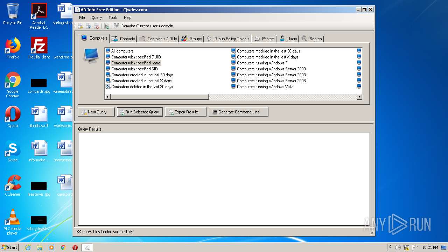
Task: Click the edit query toolbar icon
Action: pos(89,26)
